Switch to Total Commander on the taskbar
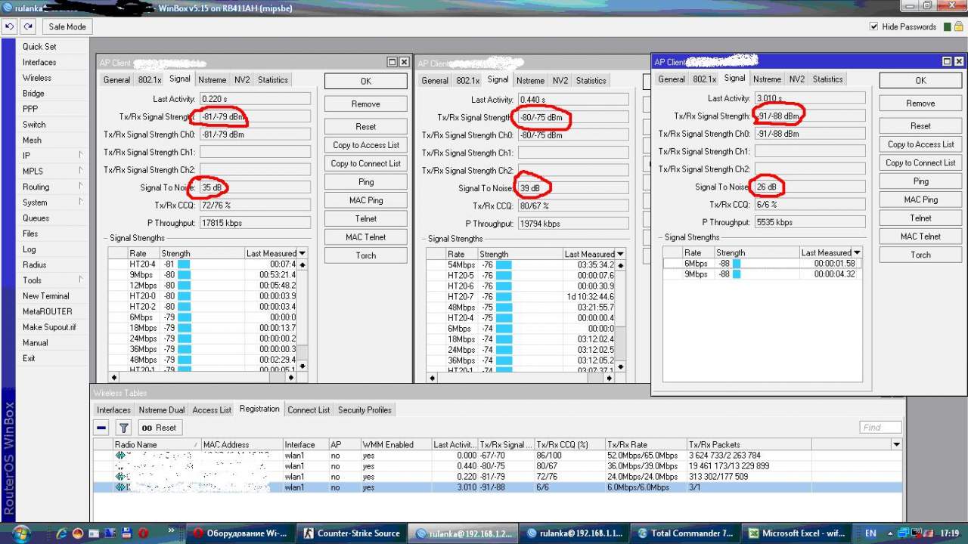The image size is (968, 544). point(684,533)
